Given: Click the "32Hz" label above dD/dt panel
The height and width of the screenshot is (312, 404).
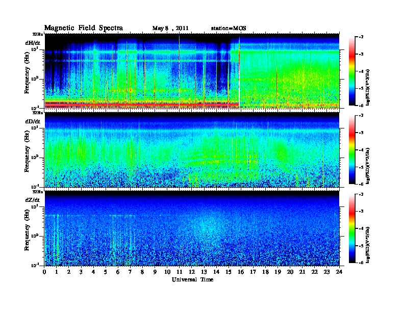Looking at the screenshot, I should (38, 113).
